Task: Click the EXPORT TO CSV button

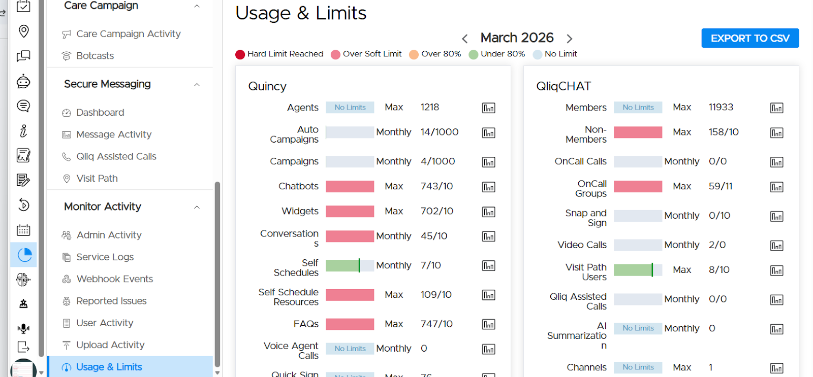Action: coord(750,38)
